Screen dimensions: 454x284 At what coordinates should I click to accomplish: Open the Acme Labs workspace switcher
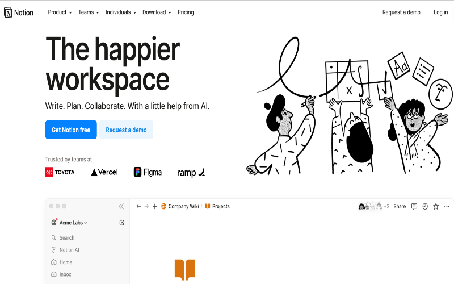pos(69,223)
